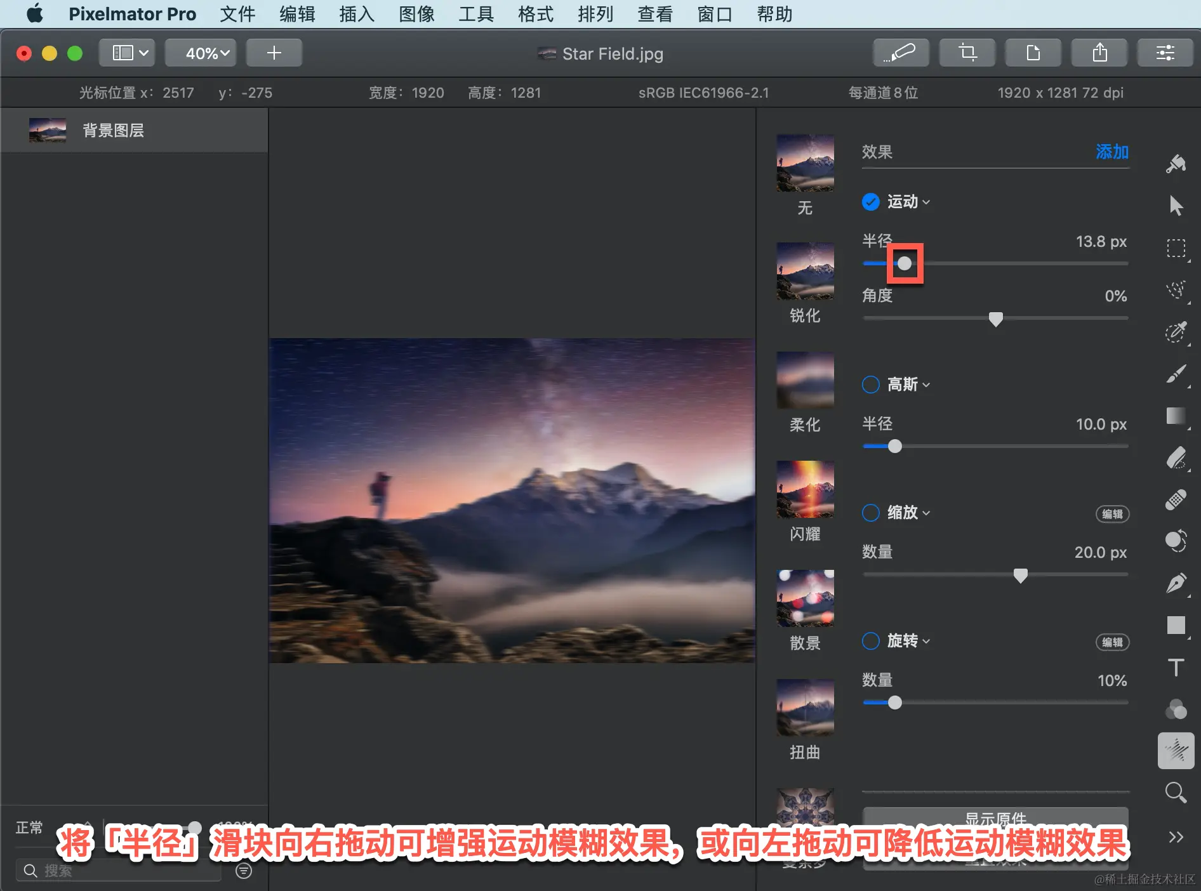
Task: Open the Share toolbar button
Action: click(1099, 53)
